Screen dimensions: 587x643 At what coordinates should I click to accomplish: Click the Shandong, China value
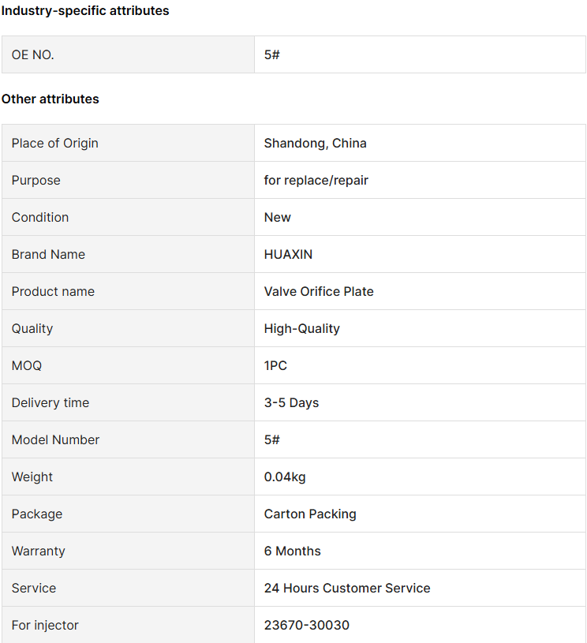pos(315,143)
